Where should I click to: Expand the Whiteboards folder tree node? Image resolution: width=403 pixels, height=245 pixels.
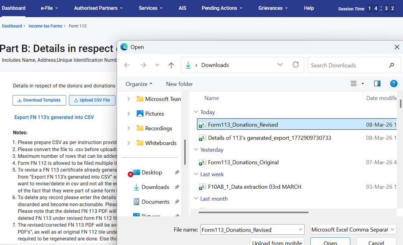click(x=128, y=143)
